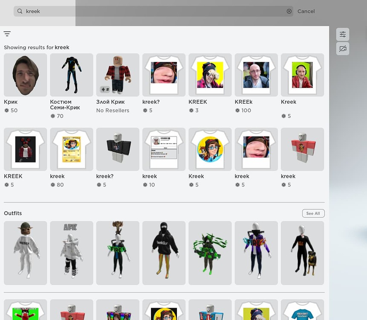
Task: Select the kreek trading card shirt for 80
Action: pos(71,149)
